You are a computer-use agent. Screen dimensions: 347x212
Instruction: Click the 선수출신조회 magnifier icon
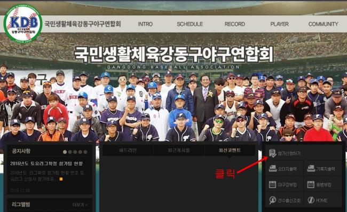click(273, 200)
